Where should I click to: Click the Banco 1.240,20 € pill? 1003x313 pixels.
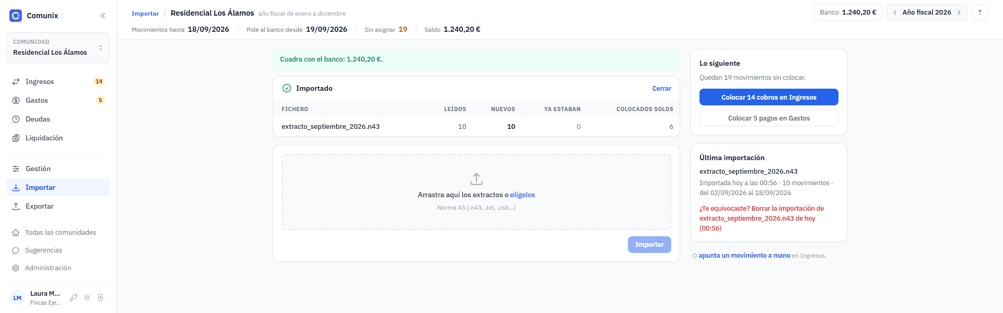pyautogui.click(x=848, y=13)
